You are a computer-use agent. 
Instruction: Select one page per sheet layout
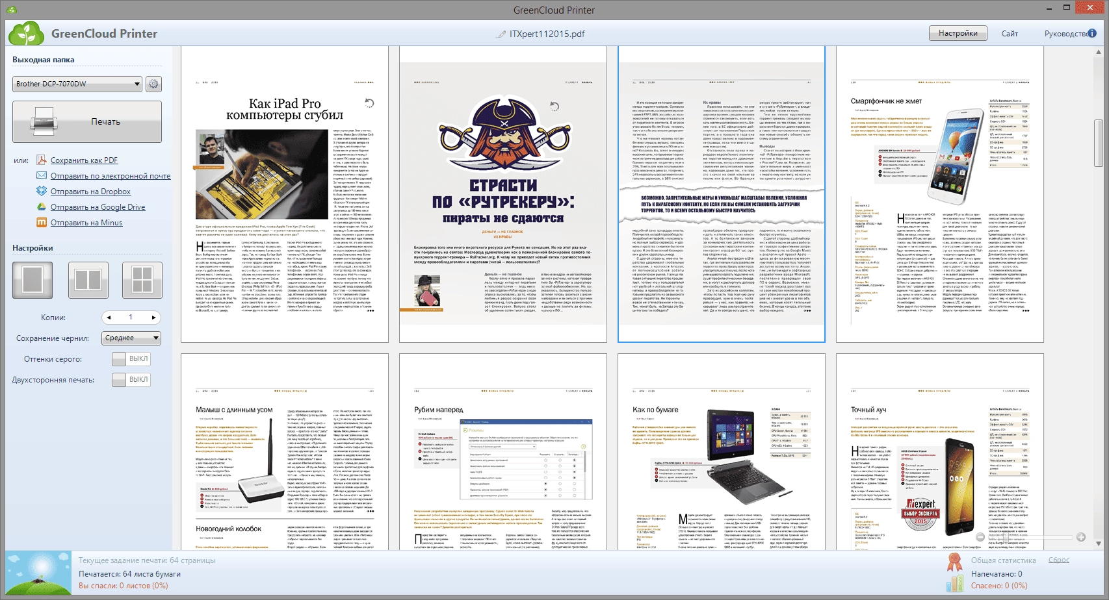[x=33, y=280]
